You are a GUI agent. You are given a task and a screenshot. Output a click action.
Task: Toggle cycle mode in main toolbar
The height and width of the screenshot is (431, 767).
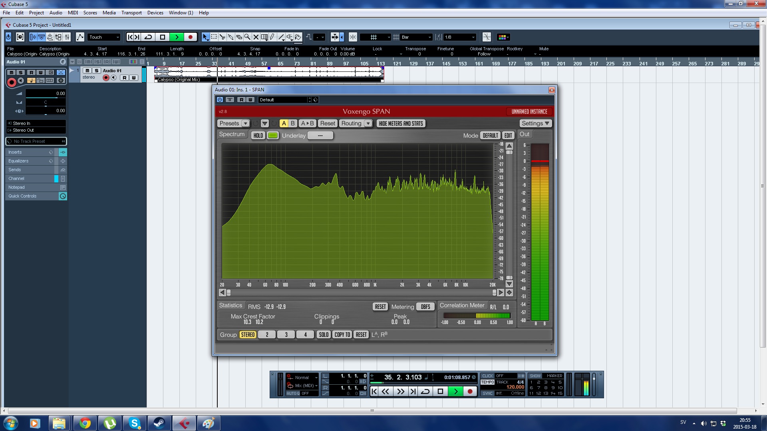[x=148, y=37]
